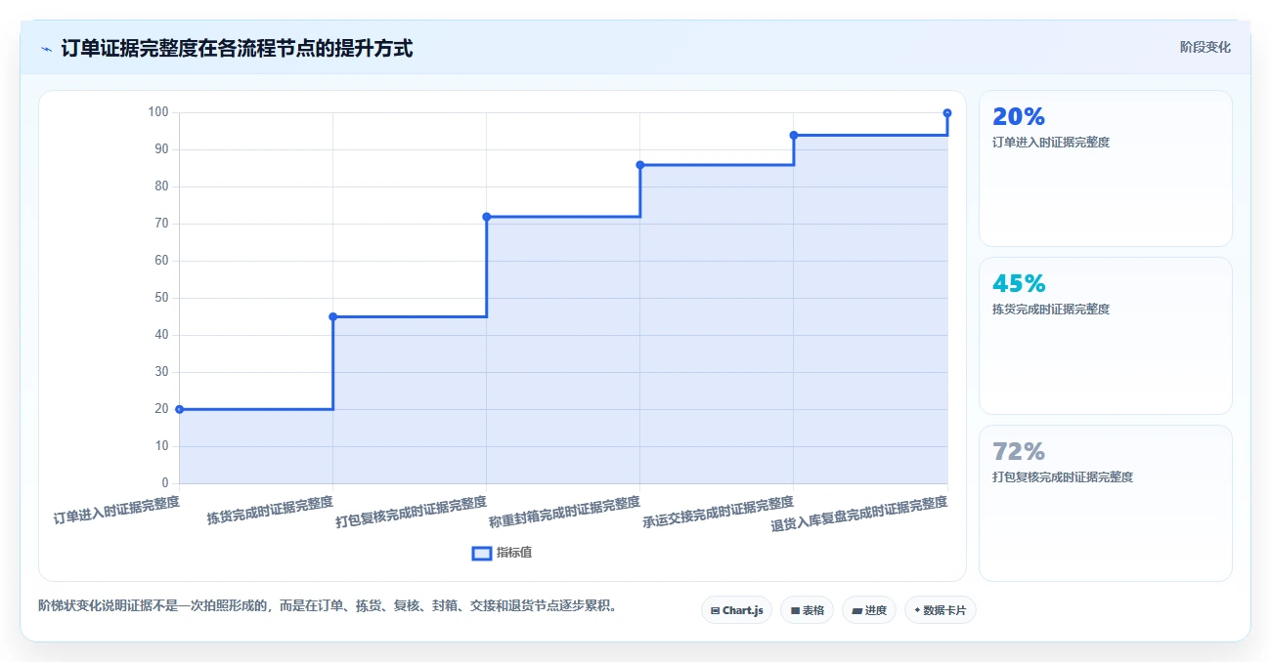Viewport: 1271px width, 662px height.
Task: Click the y-axis value 0
Action: (165, 483)
